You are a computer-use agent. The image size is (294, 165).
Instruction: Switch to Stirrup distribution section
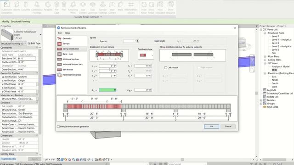click(72, 49)
